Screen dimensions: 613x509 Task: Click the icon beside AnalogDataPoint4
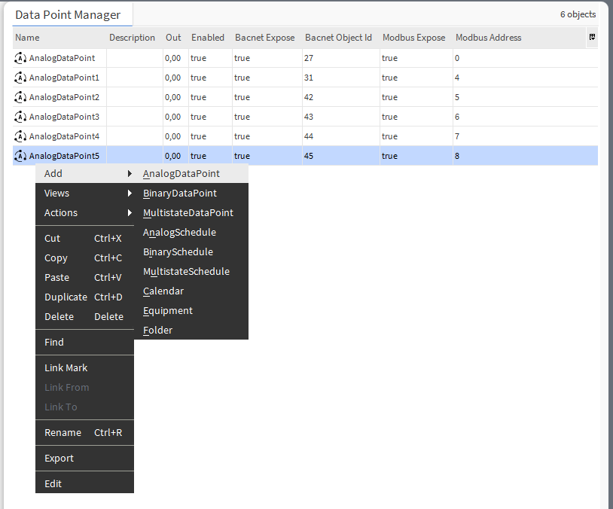click(19, 136)
